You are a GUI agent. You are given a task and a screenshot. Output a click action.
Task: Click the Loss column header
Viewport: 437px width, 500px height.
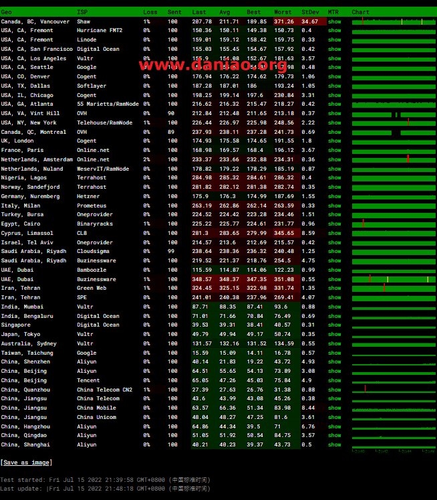pyautogui.click(x=150, y=12)
